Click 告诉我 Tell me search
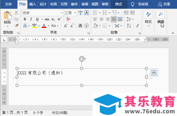Screen dimensions: 177x116 point(140,4)
